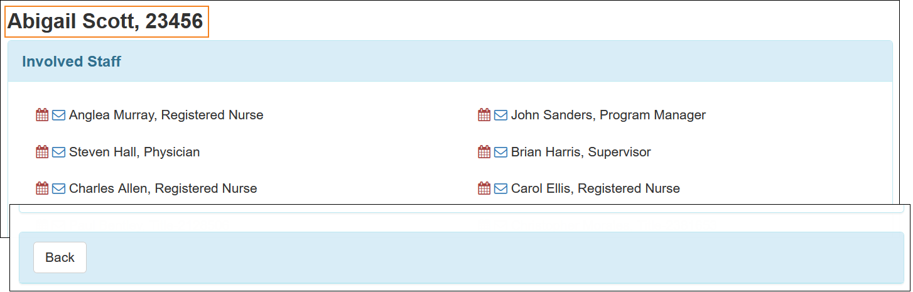913x292 pixels.
Task: Select John Sanders, Program Manager entry
Action: point(608,115)
